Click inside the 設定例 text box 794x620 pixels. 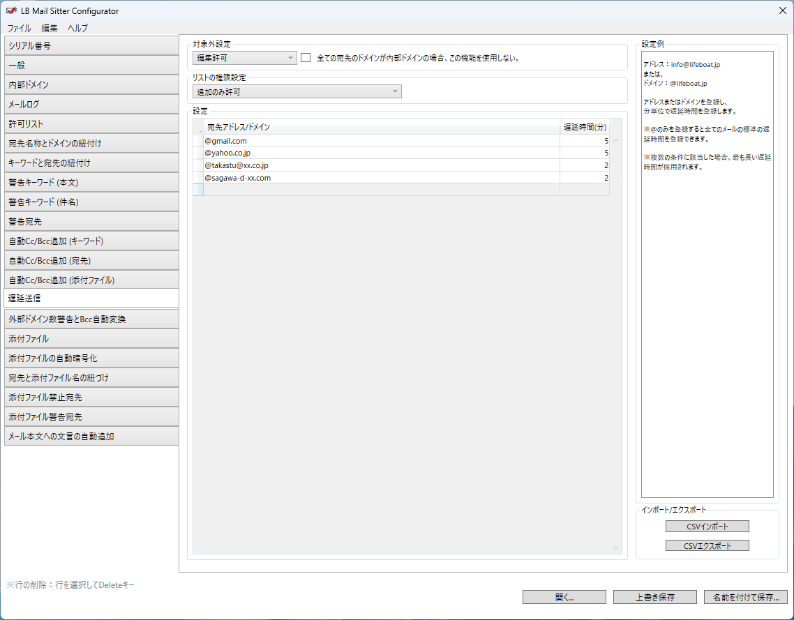[707, 274]
